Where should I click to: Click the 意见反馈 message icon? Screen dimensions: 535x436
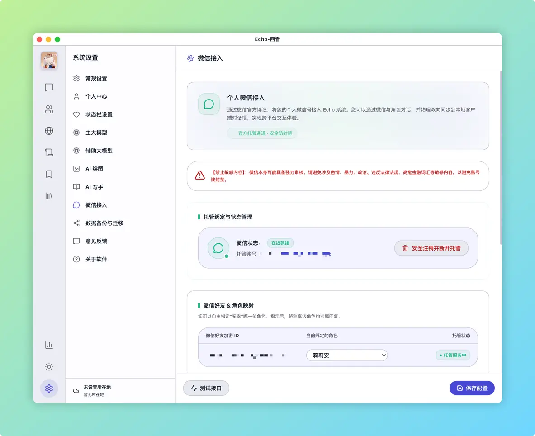point(76,241)
